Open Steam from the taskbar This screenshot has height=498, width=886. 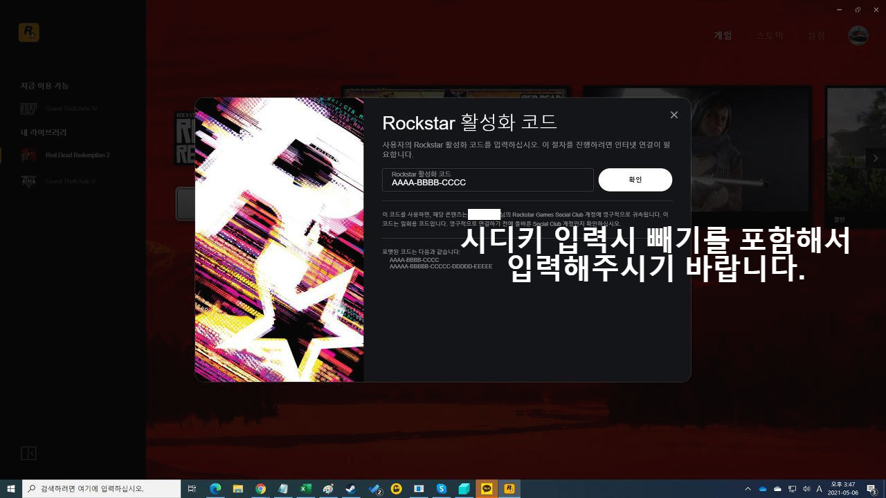click(x=350, y=488)
